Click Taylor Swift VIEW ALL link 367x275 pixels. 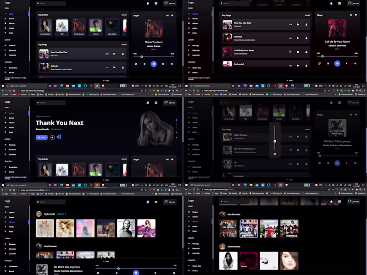61,214
